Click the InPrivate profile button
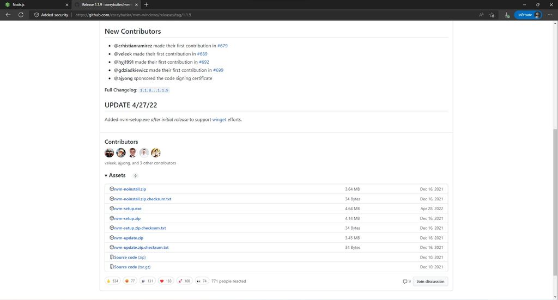558x300 pixels. [528, 15]
